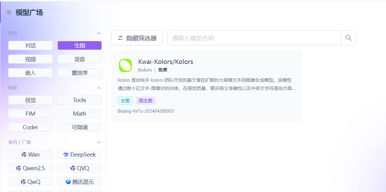The height and width of the screenshot is (192, 386).
Task: Click the Beijing-KeTu-202404280003 text
Action: 146,111
